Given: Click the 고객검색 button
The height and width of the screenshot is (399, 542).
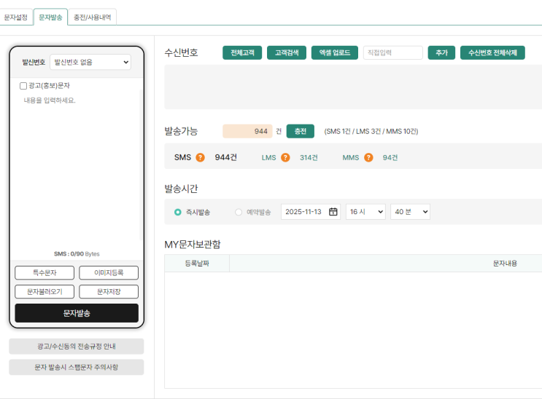Looking at the screenshot, I should tap(287, 53).
